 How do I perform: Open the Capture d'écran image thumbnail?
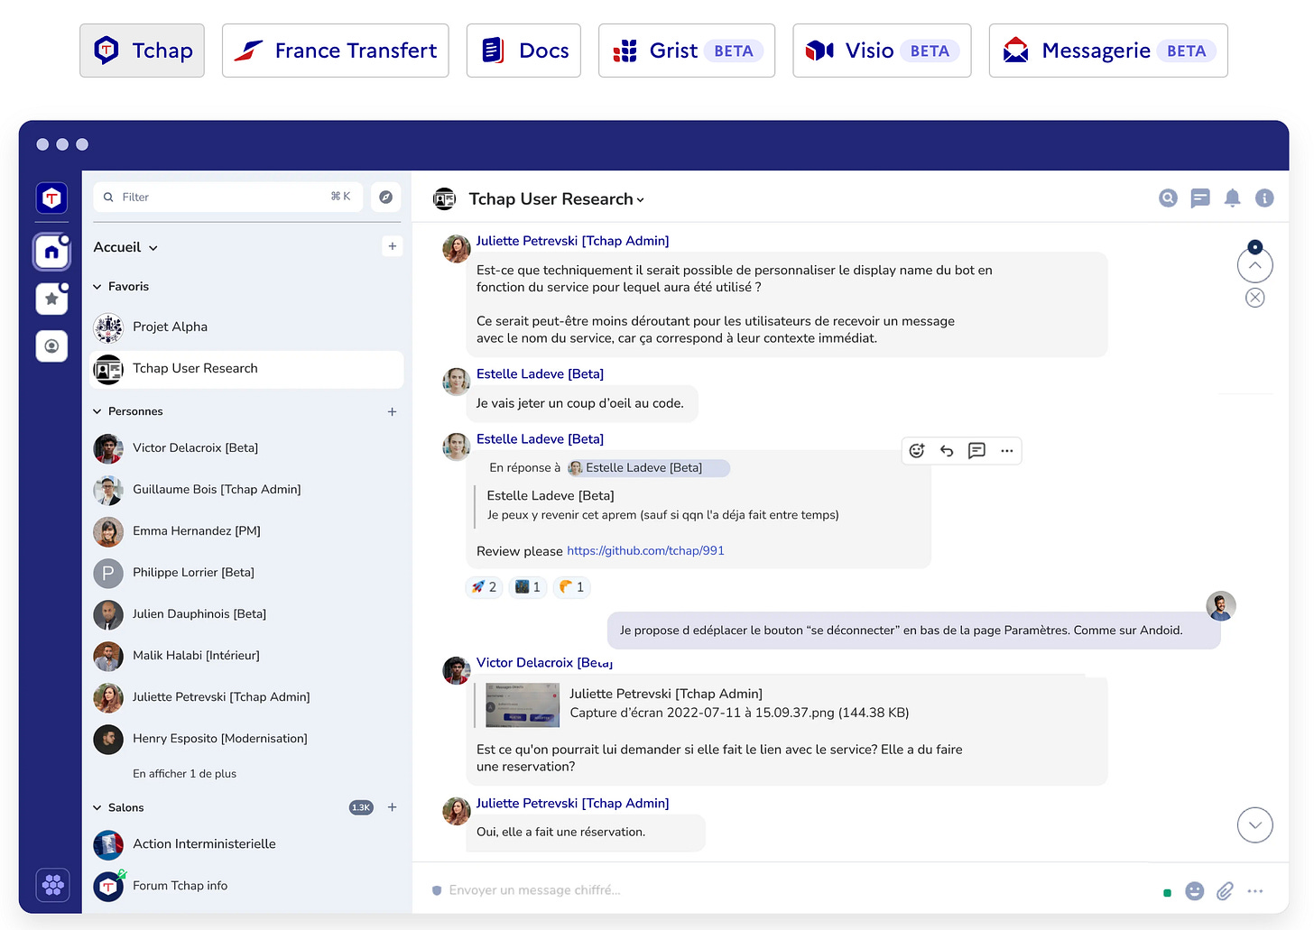click(523, 704)
